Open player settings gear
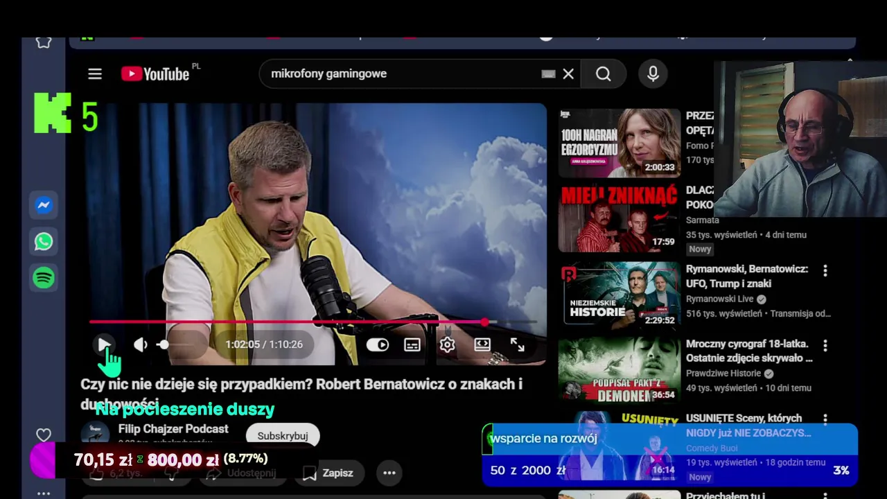Image resolution: width=887 pixels, height=499 pixels. click(448, 344)
